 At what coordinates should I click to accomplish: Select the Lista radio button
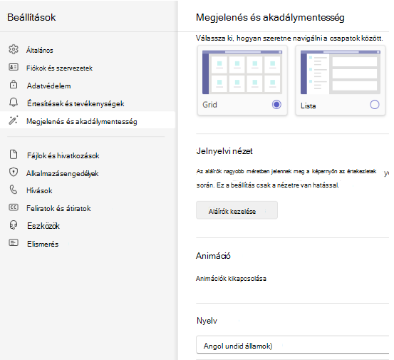[x=375, y=104]
